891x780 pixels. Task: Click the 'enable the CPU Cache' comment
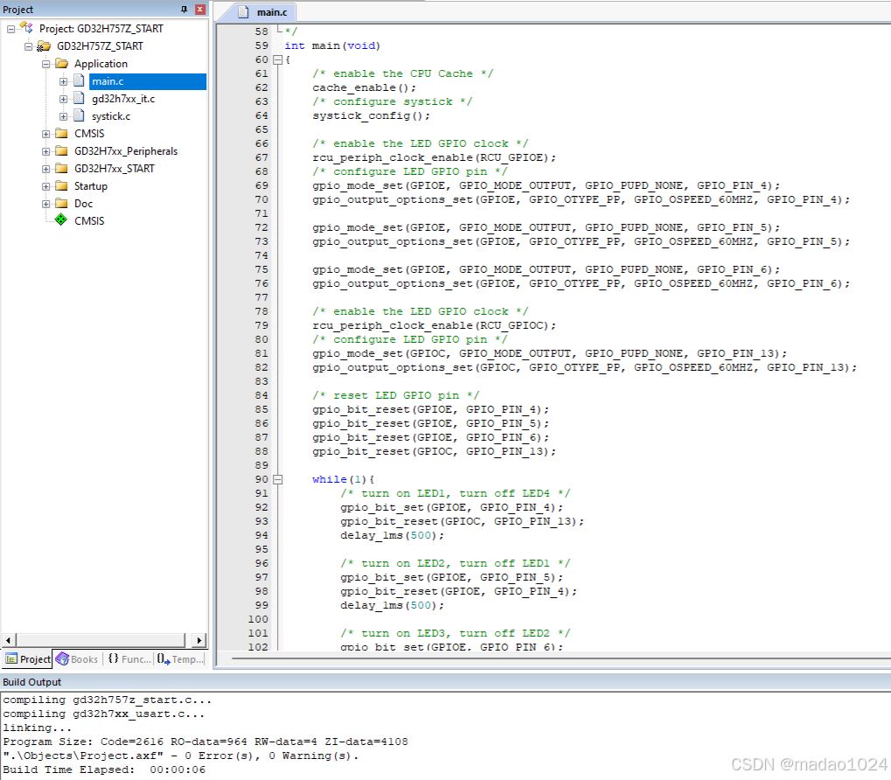(403, 73)
